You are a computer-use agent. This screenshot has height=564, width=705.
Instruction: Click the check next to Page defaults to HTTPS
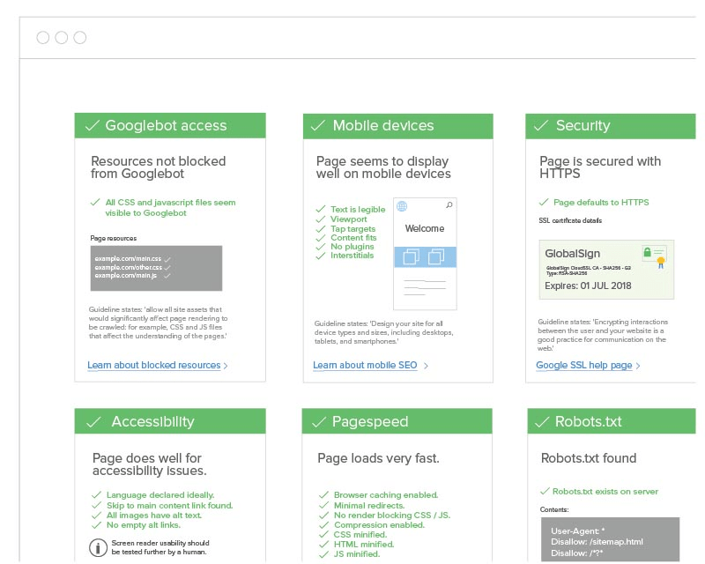pyautogui.click(x=545, y=202)
